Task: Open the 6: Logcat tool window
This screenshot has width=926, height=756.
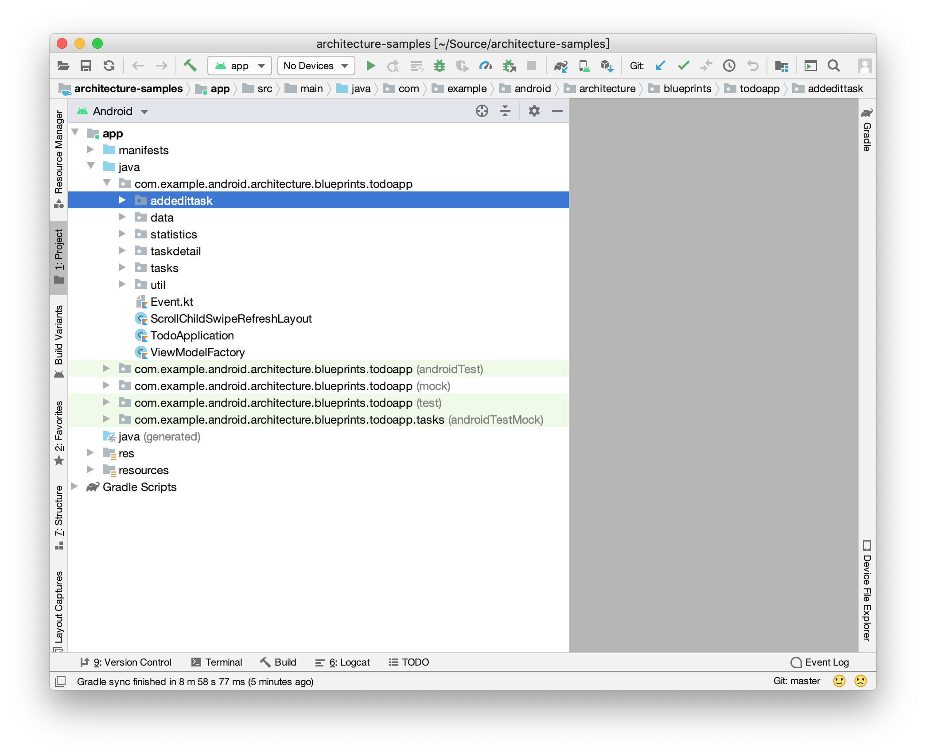Action: 342,662
